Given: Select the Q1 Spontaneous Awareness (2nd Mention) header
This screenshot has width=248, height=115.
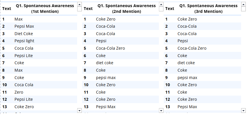Looking at the screenshot, I should (x=127, y=9).
